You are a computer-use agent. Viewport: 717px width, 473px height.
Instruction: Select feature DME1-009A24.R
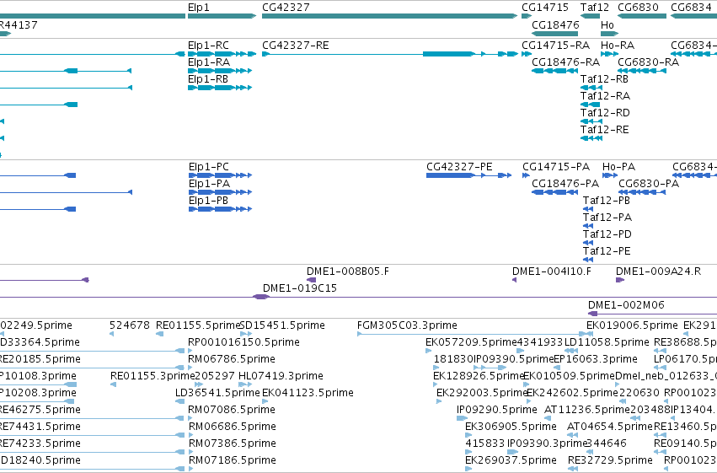click(x=620, y=280)
